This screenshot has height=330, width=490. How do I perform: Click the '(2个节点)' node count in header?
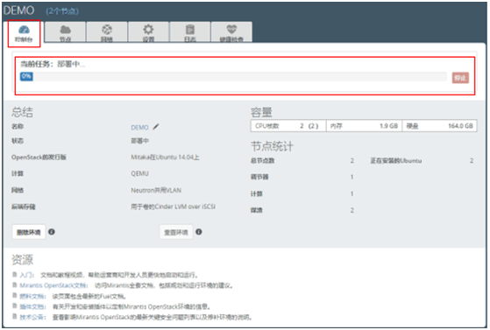62,11
